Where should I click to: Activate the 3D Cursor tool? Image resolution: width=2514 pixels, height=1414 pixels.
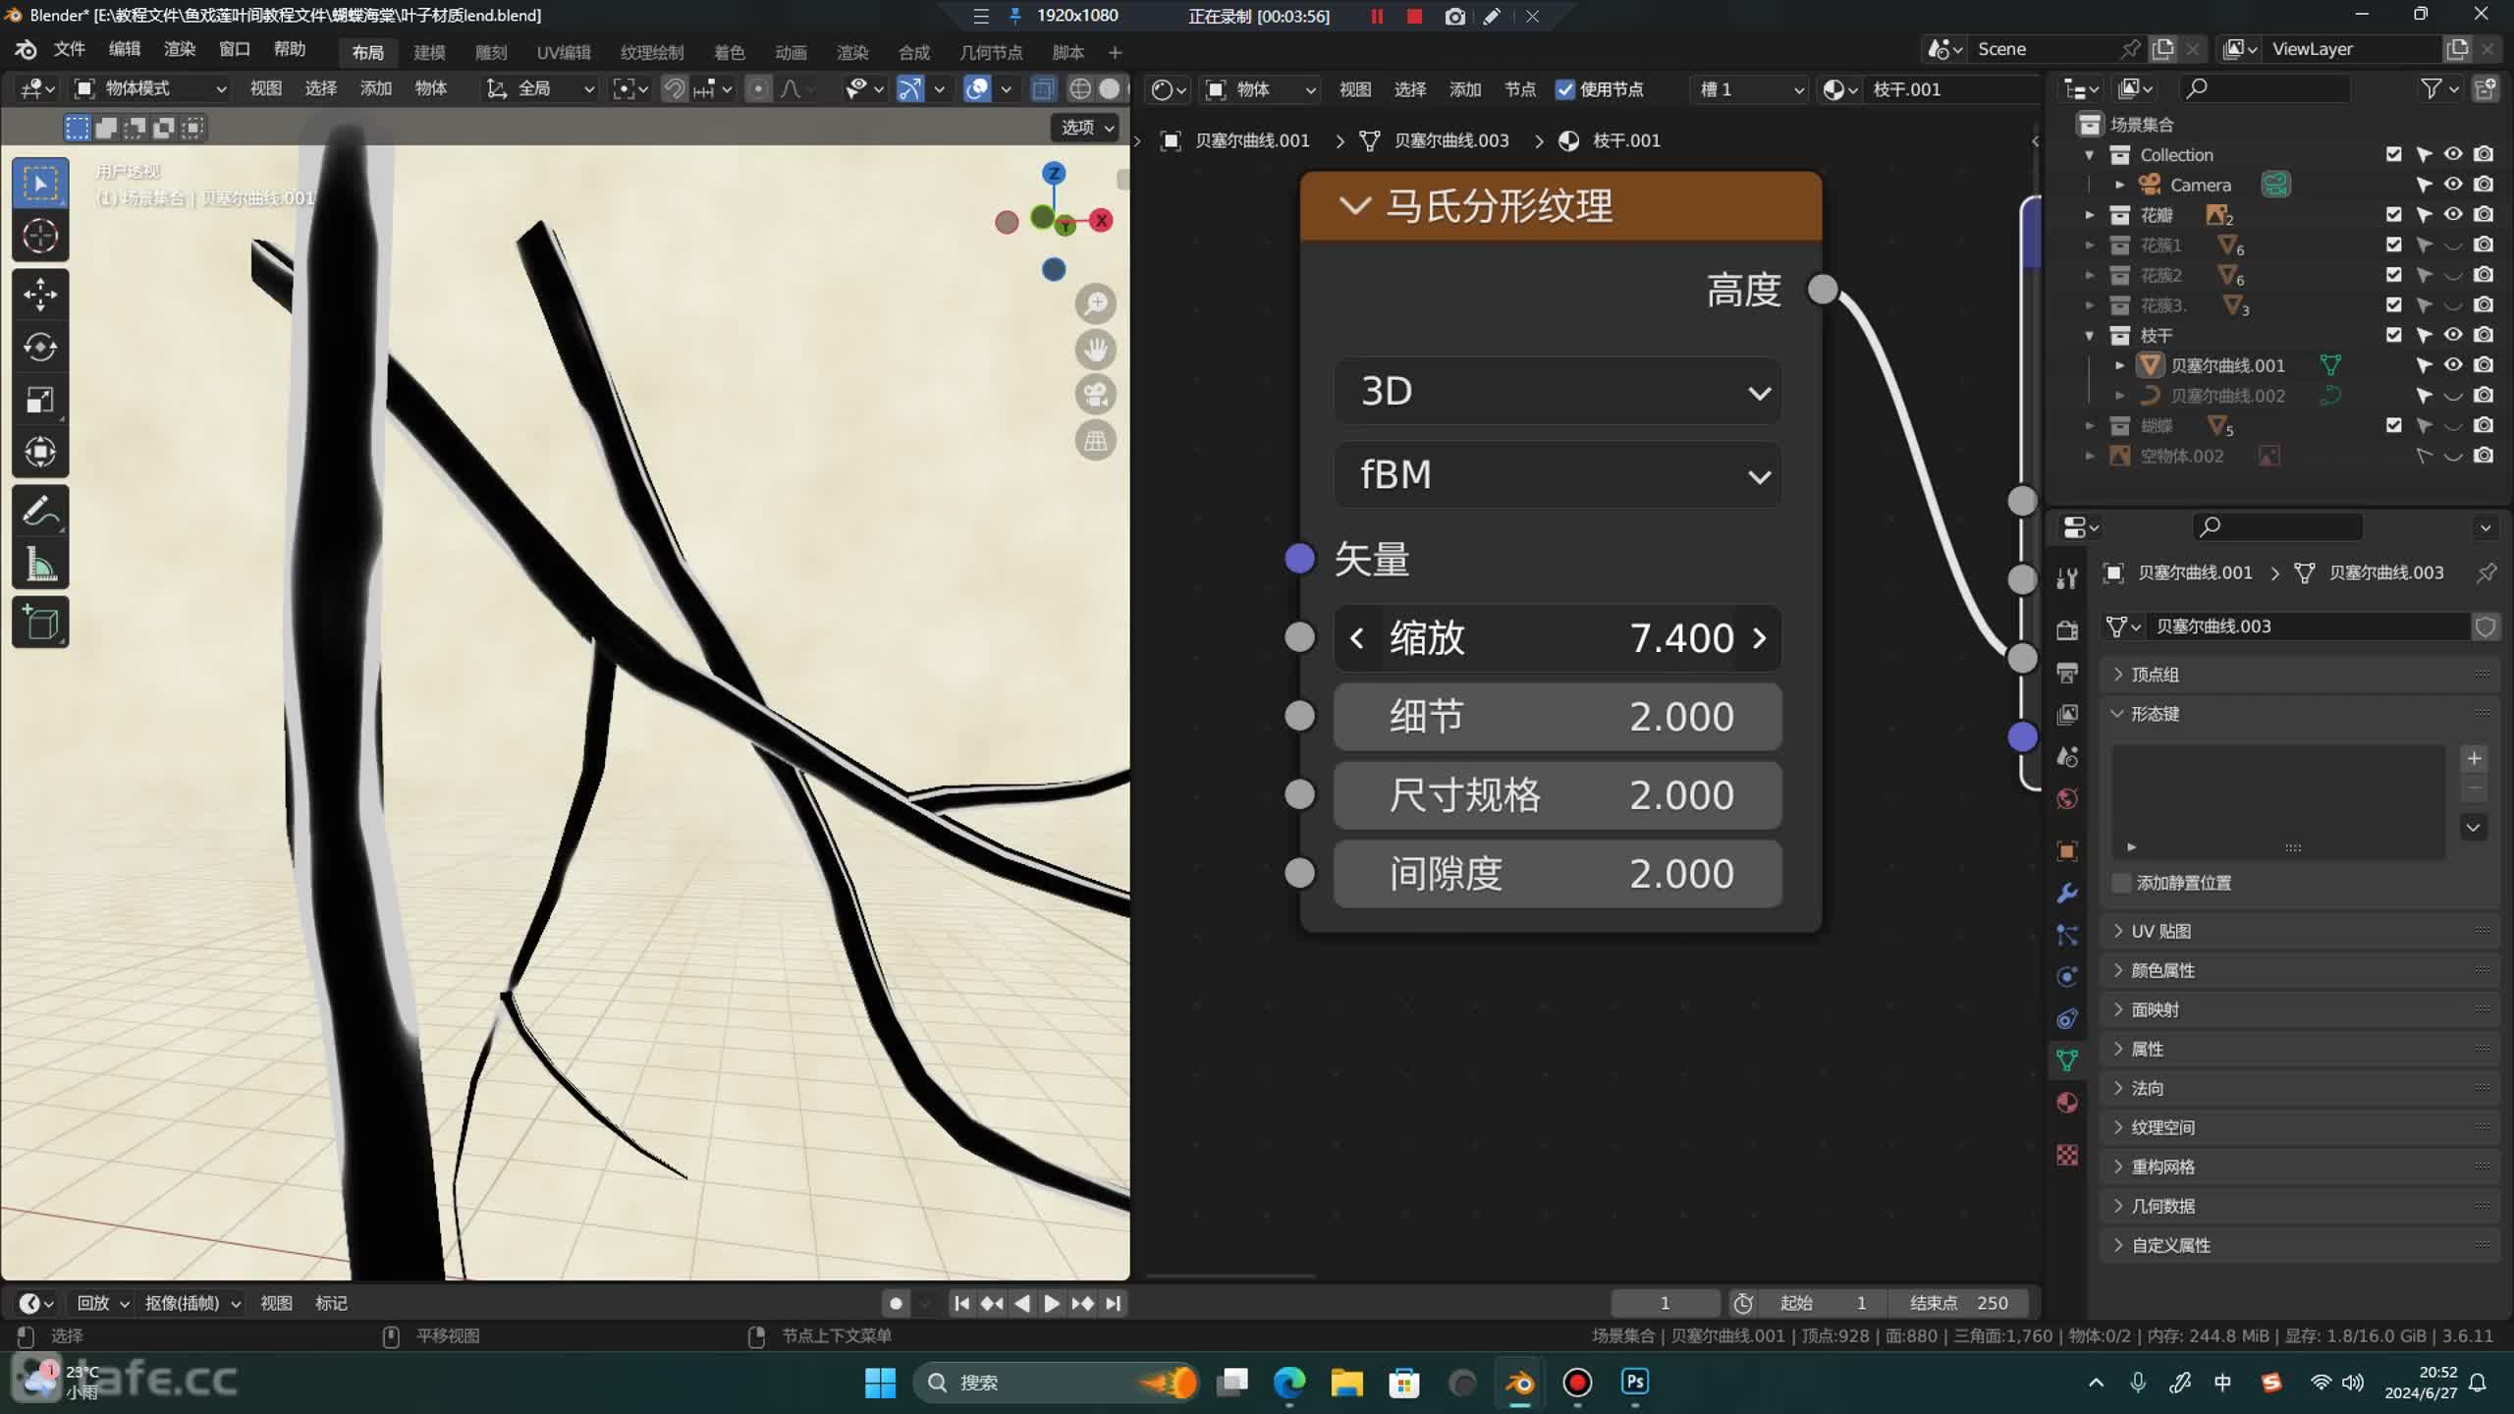[x=40, y=237]
